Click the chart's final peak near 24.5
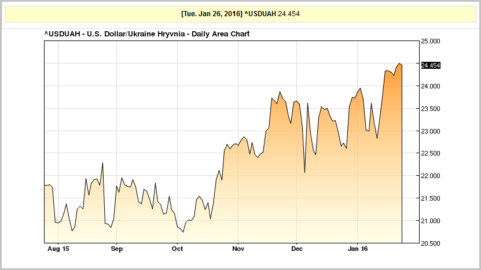The height and width of the screenshot is (270, 481). tap(399, 64)
